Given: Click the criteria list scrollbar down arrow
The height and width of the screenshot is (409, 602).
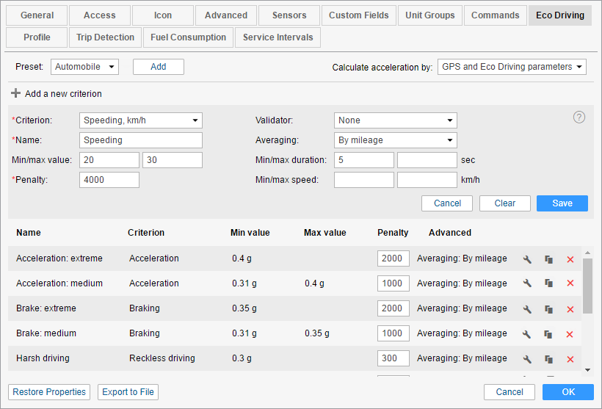Looking at the screenshot, I should coord(587,370).
